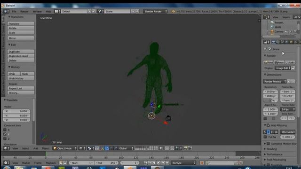The height and width of the screenshot is (169, 301).
Task: Click the Rotate button
Action: click(x=21, y=28)
